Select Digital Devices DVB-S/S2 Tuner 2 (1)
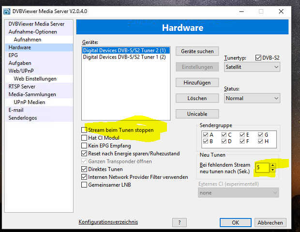The height and width of the screenshot is (232, 300). click(126, 50)
